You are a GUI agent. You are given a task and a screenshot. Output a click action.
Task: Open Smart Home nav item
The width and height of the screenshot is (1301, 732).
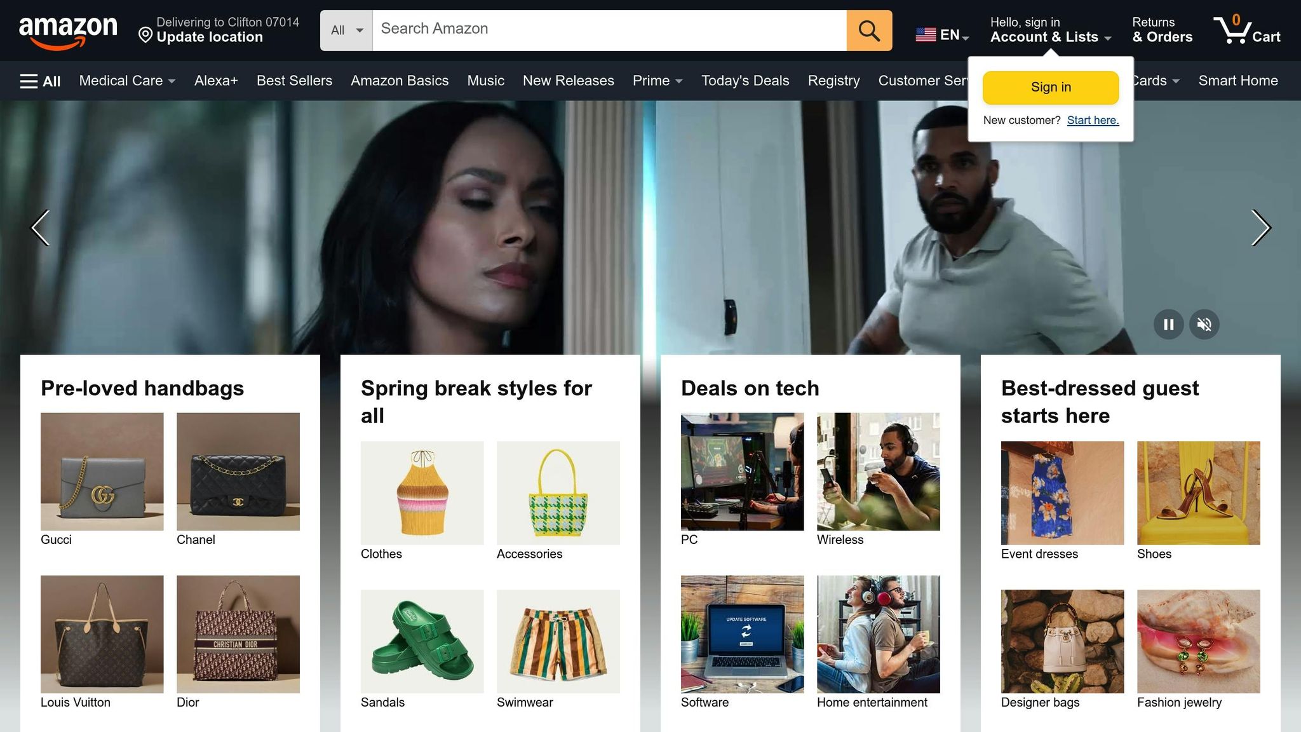click(x=1238, y=81)
